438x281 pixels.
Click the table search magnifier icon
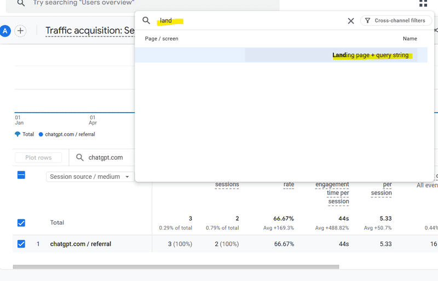[80, 157]
